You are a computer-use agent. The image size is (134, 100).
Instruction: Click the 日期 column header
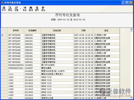83,31
